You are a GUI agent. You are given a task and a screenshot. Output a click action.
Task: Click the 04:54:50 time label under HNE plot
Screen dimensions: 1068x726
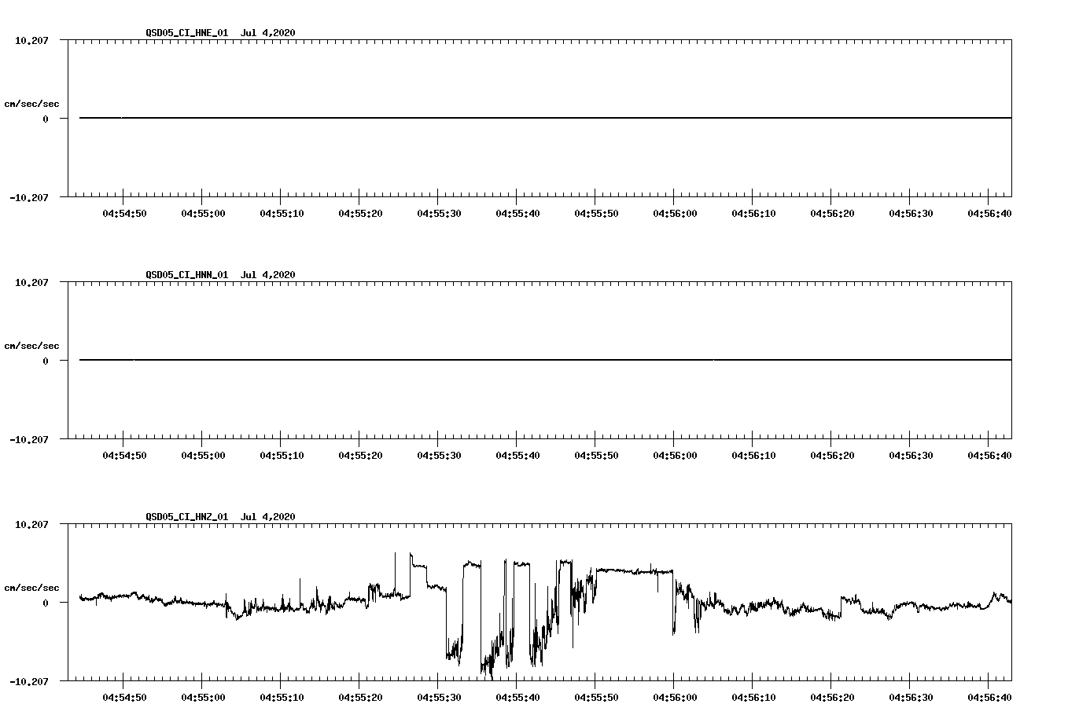click(x=124, y=213)
